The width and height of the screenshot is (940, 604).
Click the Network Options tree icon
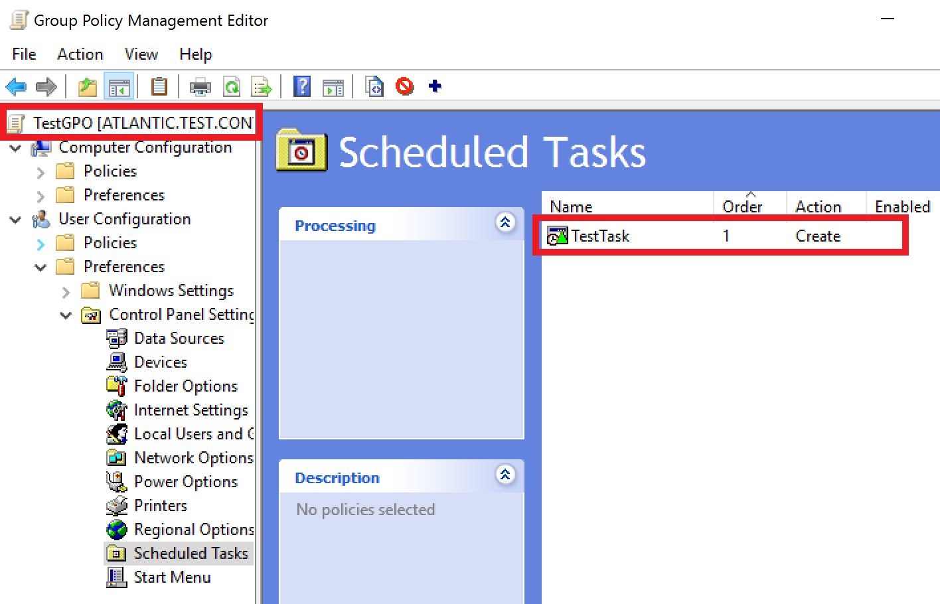pos(117,458)
